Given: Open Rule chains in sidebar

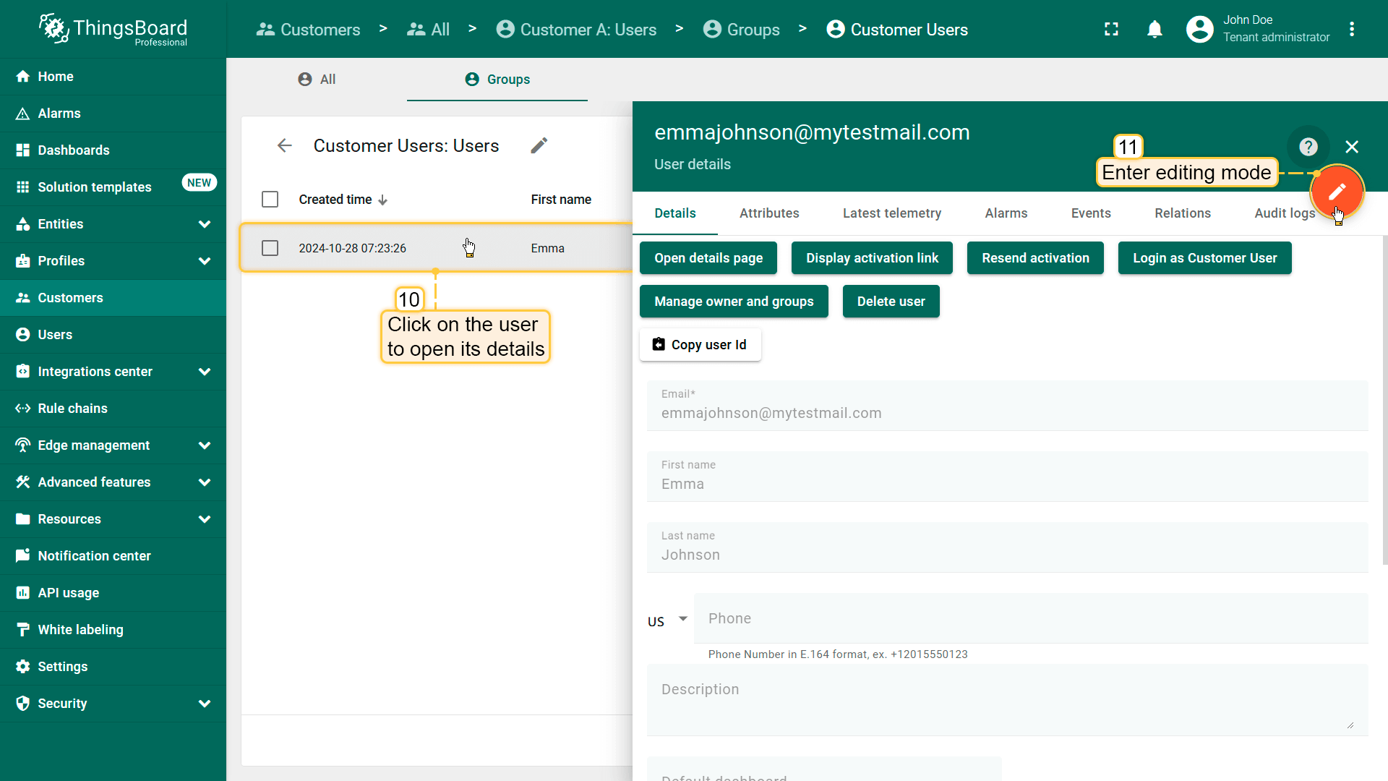Looking at the screenshot, I should (x=72, y=409).
